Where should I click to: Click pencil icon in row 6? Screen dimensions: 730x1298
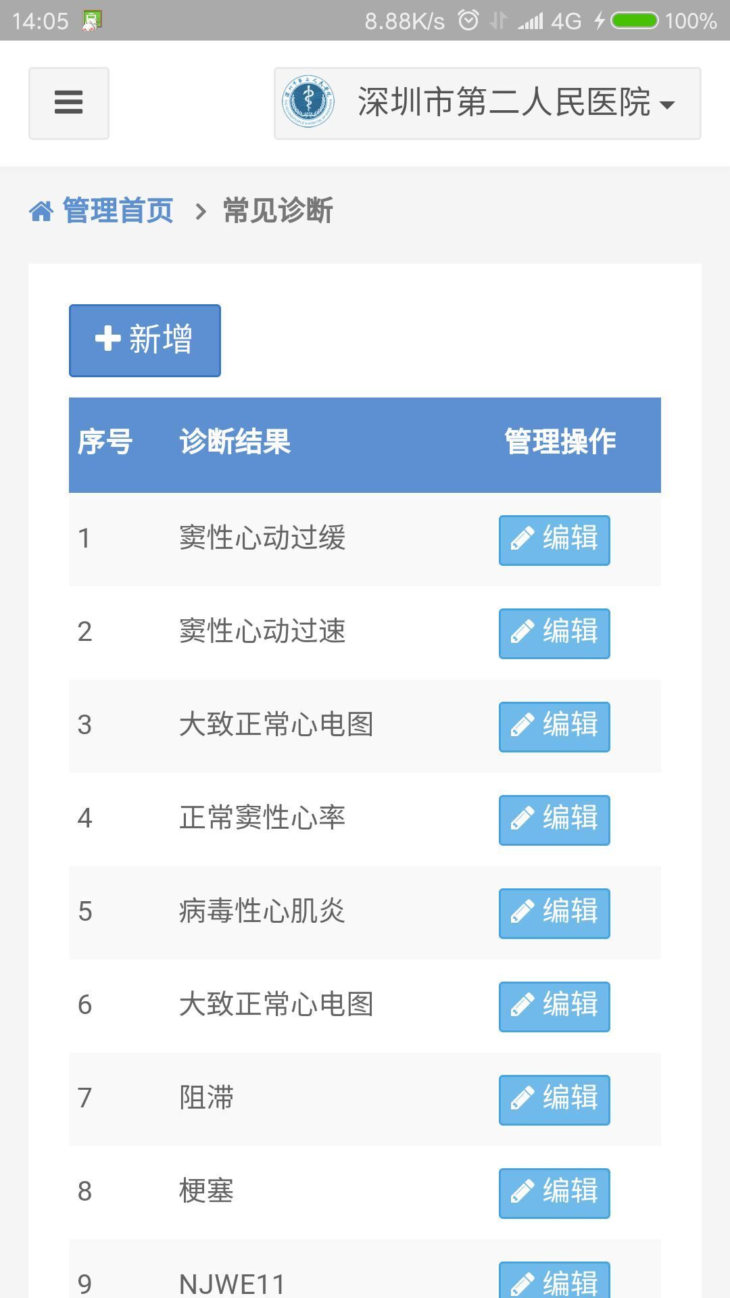coord(522,1006)
